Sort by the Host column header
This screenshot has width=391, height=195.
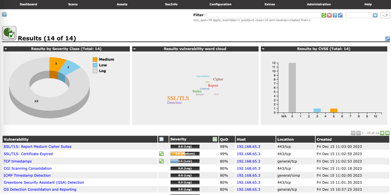tap(241, 139)
